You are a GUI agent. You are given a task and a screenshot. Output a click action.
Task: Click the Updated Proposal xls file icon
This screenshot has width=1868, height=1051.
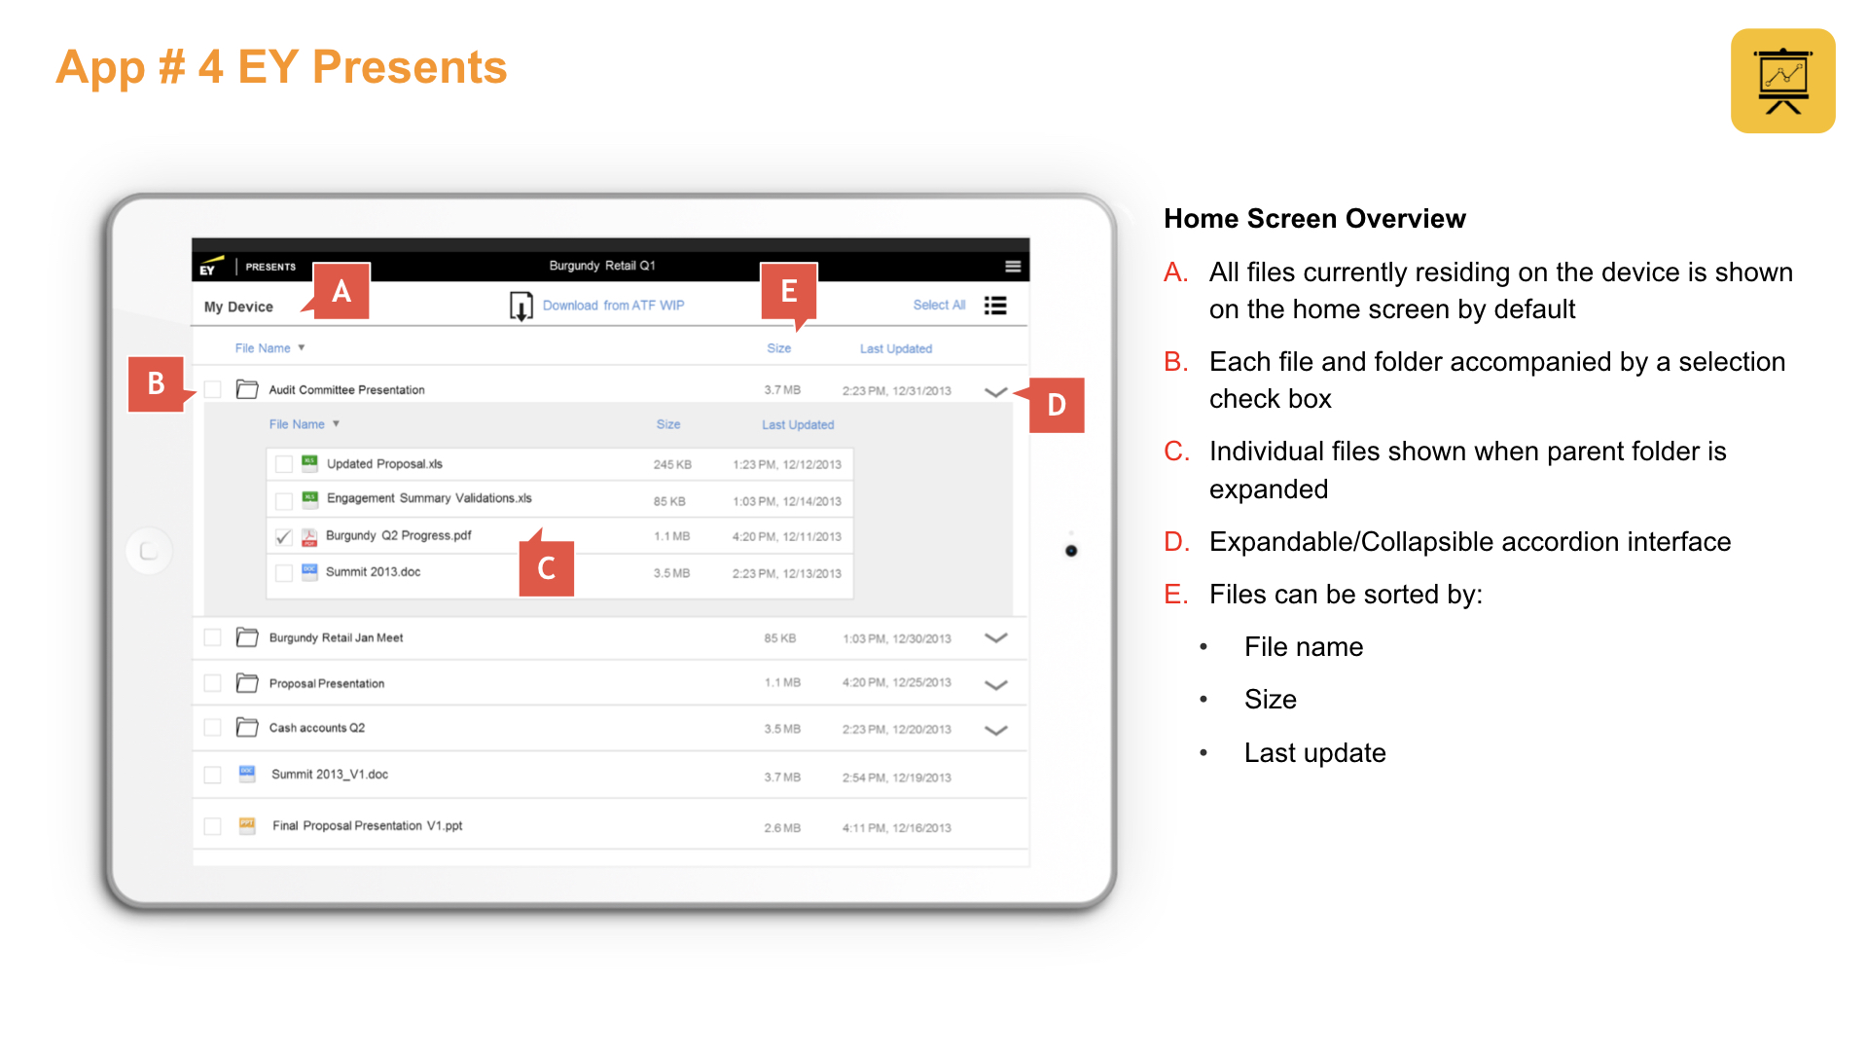click(x=309, y=463)
